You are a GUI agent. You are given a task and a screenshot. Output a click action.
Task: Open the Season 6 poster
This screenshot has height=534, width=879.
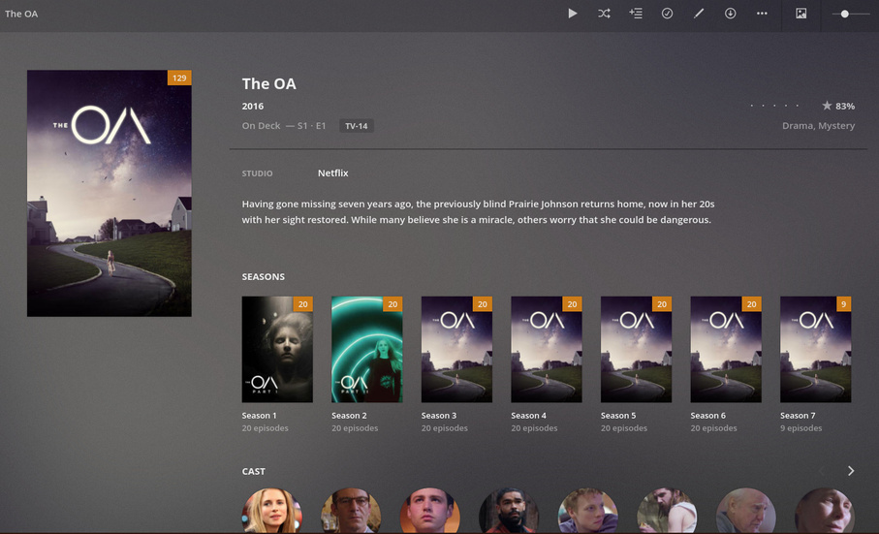coord(726,349)
